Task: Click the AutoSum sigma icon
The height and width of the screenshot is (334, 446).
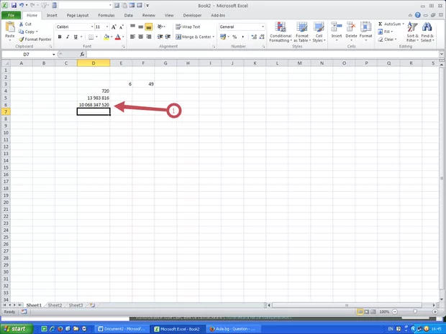Action: coord(379,24)
